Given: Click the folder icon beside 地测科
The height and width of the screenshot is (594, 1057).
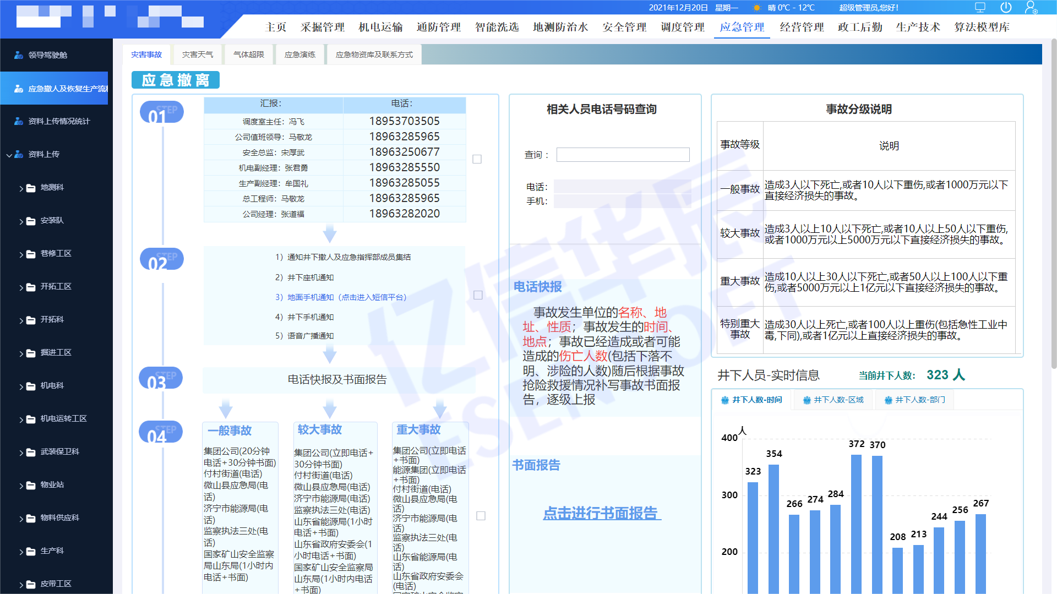Looking at the screenshot, I should coord(31,188).
